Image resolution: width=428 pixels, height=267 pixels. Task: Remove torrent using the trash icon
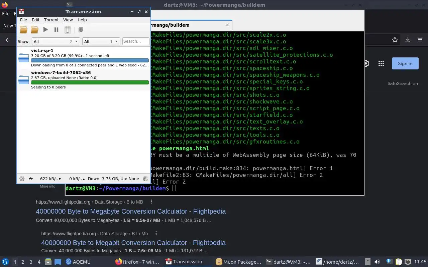[68, 30]
